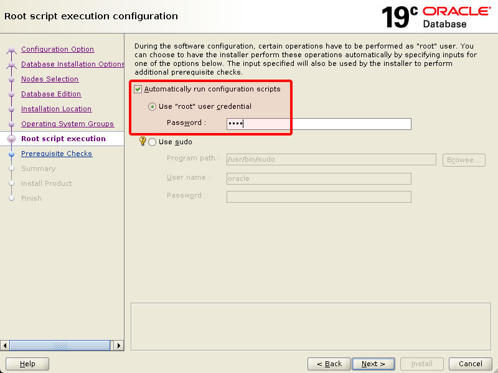Click the sidebar scroll left arrow
Viewport: 498px width, 373px height.
[x=5, y=346]
